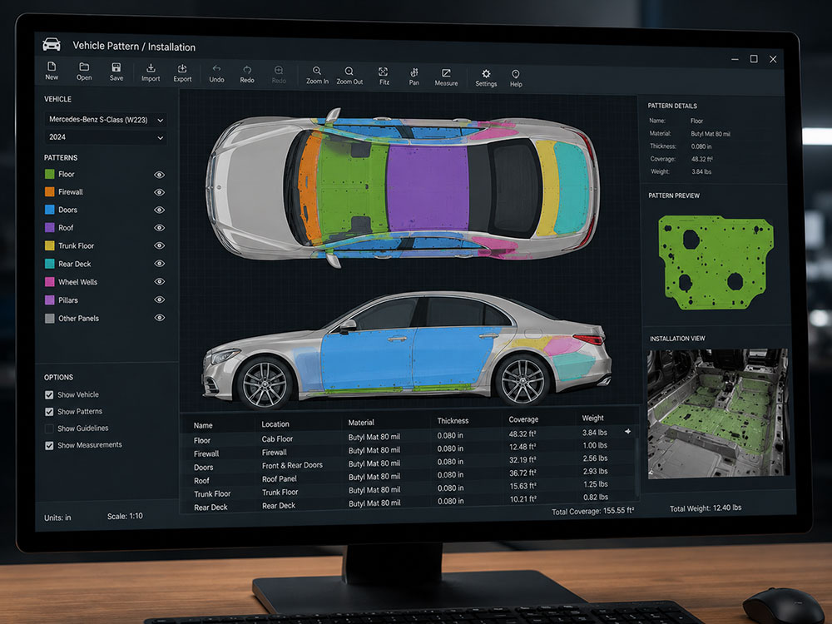Hide the Other Panels pattern
Viewport: 832px width, 624px height.
coord(159,318)
